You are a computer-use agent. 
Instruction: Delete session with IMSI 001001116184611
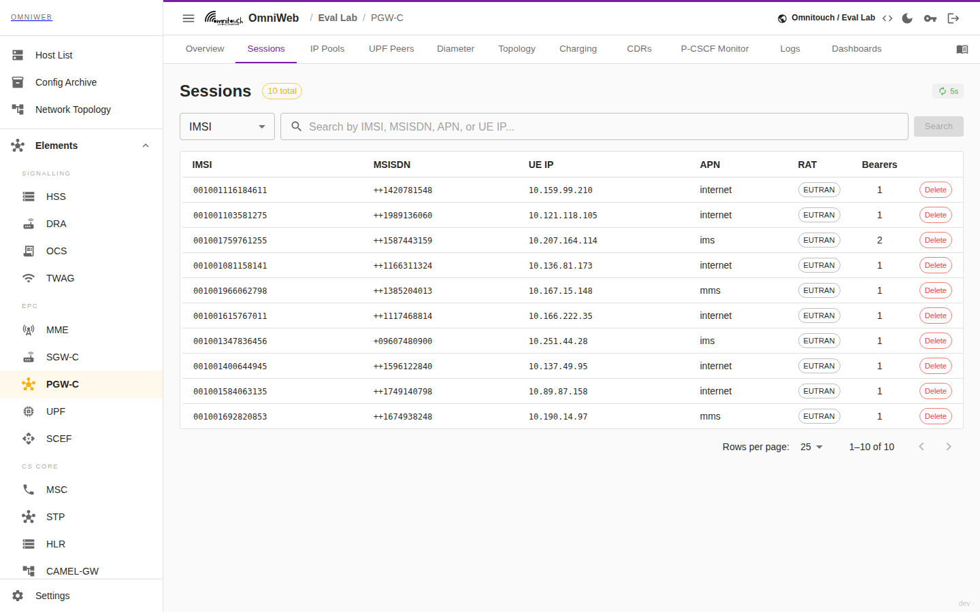coord(936,190)
